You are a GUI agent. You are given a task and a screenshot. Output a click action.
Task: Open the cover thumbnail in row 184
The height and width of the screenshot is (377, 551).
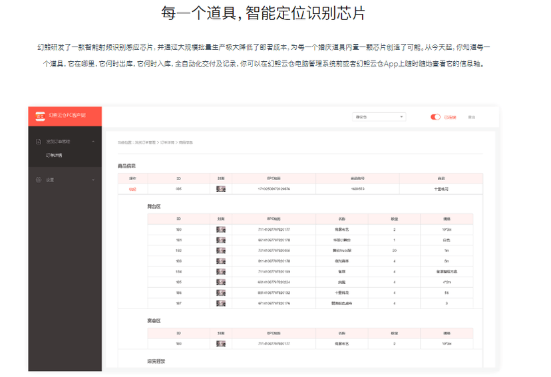pos(221,272)
